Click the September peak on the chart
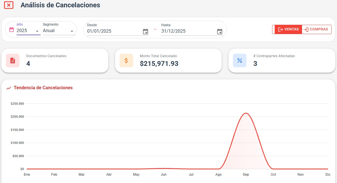Image resolution: width=337 pixels, height=183 pixels. 246,113
